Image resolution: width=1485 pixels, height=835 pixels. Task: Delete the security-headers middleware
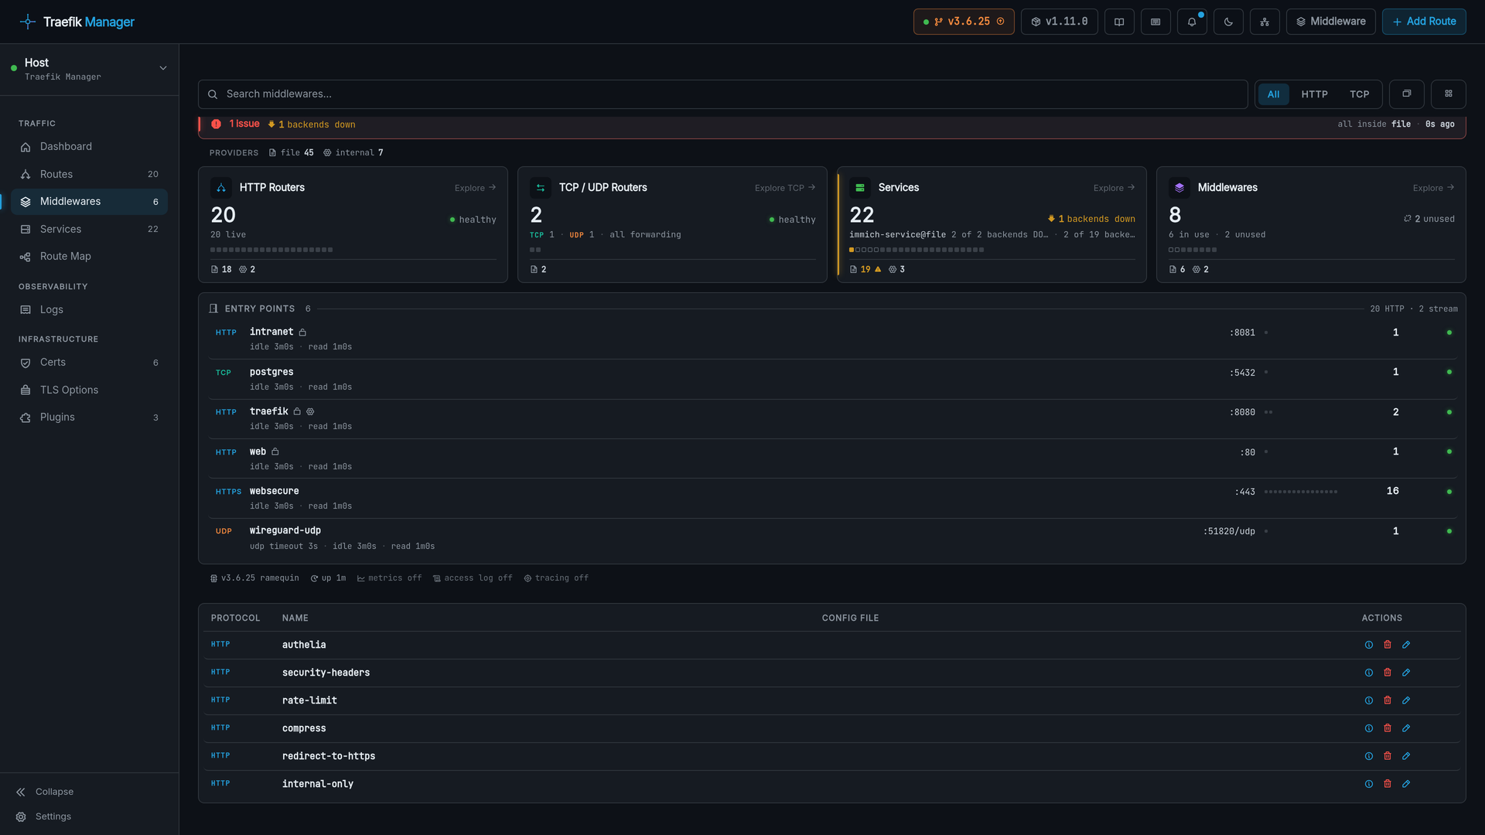[x=1388, y=673]
